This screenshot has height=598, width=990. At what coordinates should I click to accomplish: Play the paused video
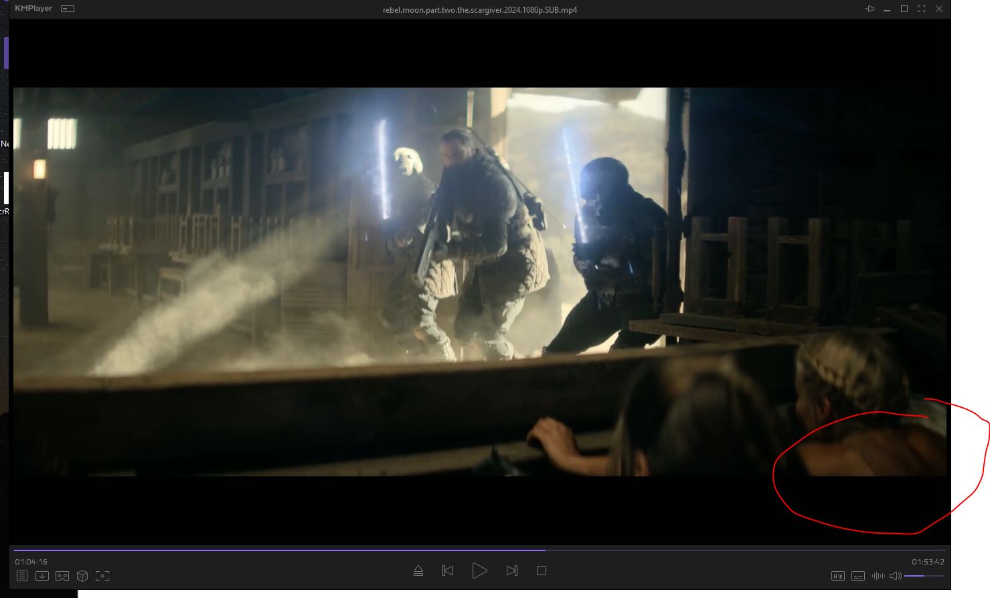[x=479, y=571]
